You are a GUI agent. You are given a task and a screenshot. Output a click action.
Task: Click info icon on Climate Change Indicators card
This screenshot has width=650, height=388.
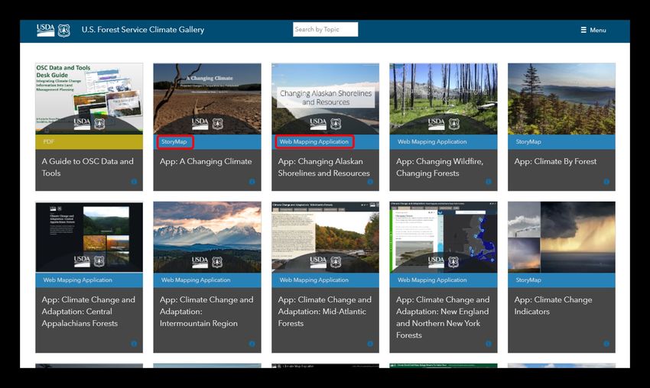[606, 344]
